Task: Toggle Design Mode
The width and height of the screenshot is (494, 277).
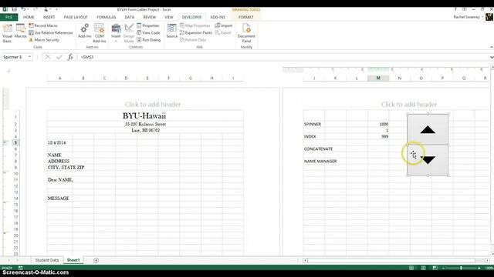Action: (x=129, y=33)
